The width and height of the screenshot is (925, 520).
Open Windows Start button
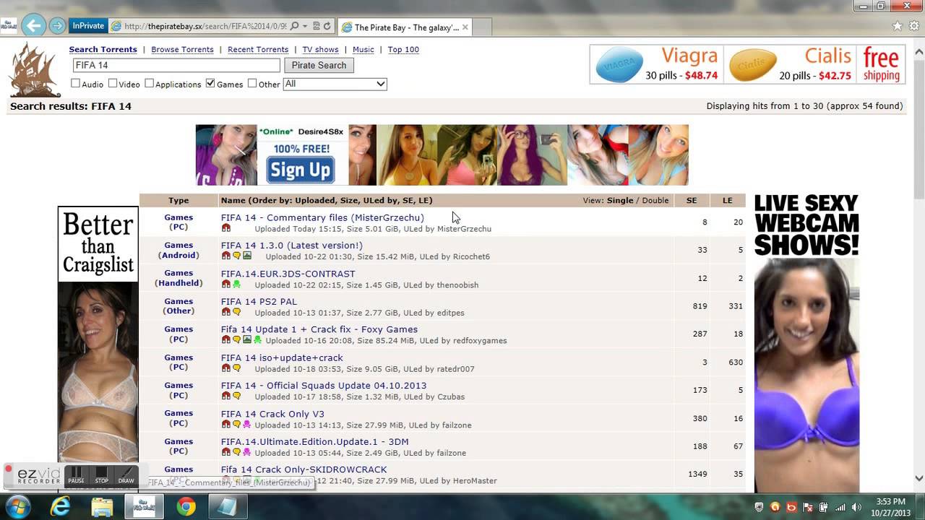(17, 506)
